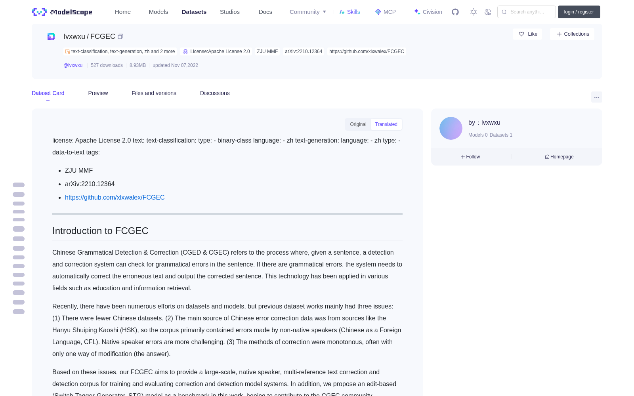Screen dimensions: 634x396
Task: Switch card view to Original
Action: 358,124
